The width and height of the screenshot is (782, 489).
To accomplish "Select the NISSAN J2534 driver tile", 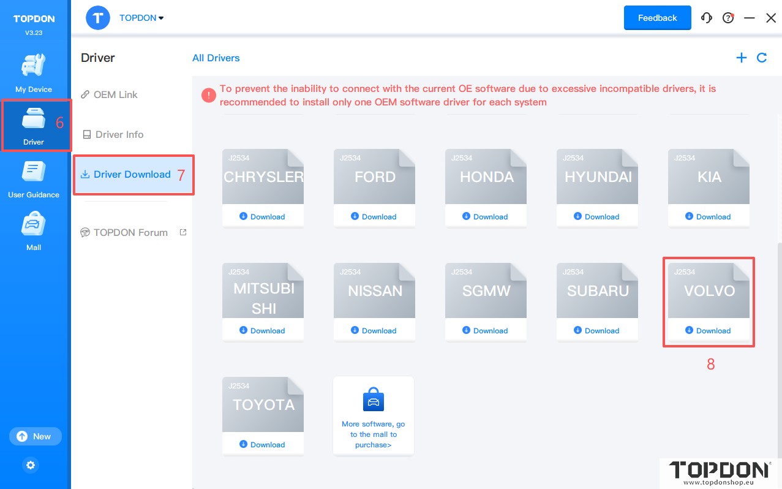I will pos(375,290).
